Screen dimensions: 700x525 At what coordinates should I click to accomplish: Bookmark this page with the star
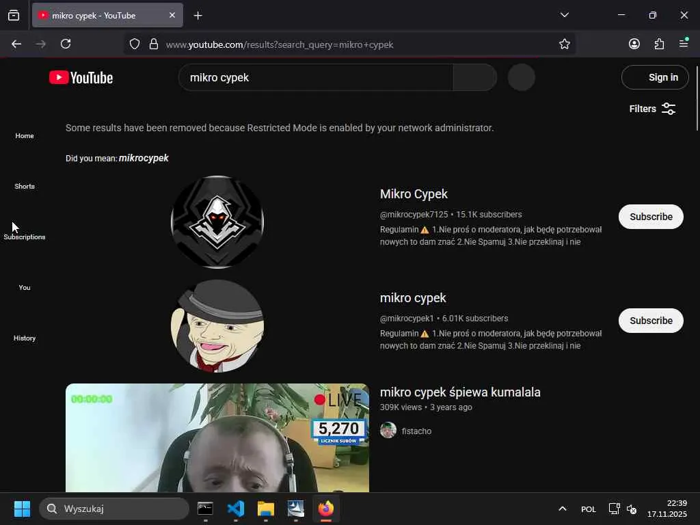(x=564, y=44)
